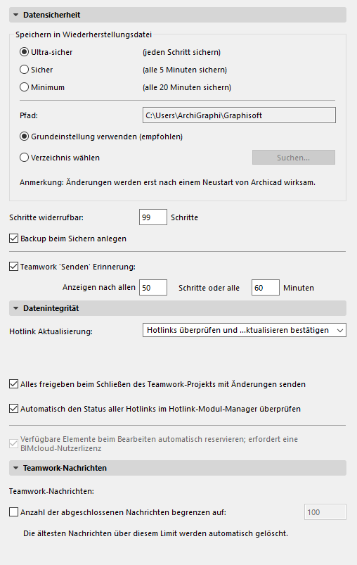Click the 'Schritte oder alle' text
Image resolution: width=357 pixels, height=565 pixels.
pyautogui.click(x=209, y=288)
